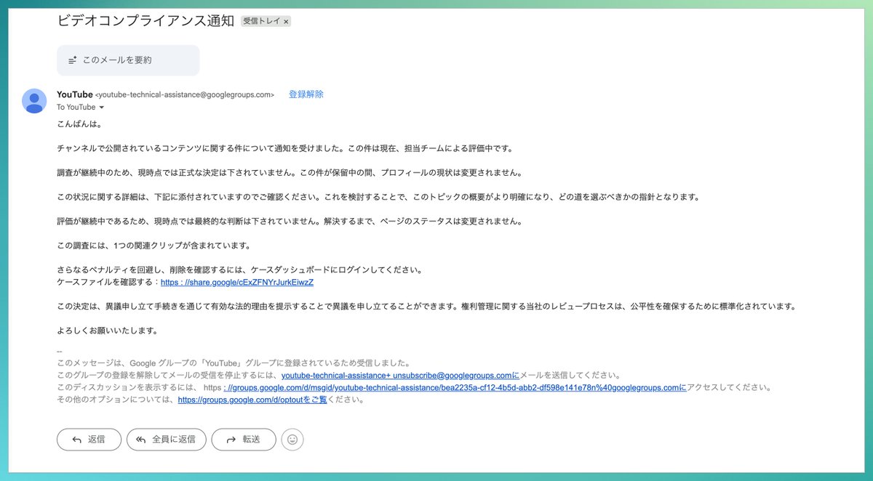Click the footer line このメッセージは、Google グループの
Image resolution: width=873 pixels, height=481 pixels.
[x=234, y=363]
